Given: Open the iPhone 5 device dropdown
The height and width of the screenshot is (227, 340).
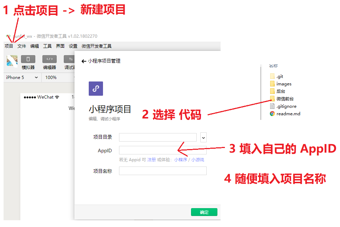Looking at the screenshot, I should pos(22,78).
